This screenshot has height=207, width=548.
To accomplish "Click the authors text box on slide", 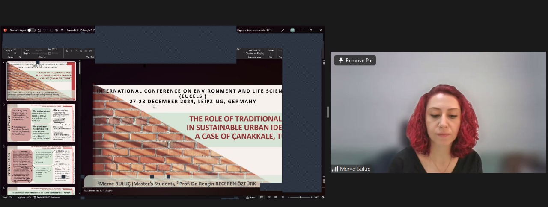I will (x=176, y=184).
